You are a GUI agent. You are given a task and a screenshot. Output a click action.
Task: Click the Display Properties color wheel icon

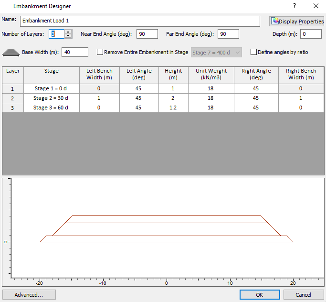tap(275, 21)
